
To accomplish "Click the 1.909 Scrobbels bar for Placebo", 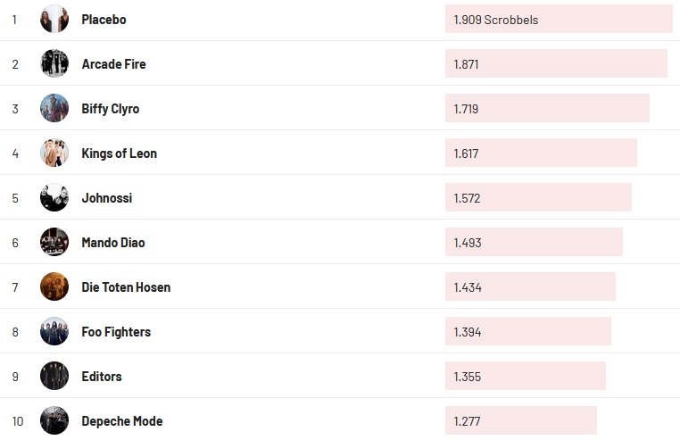I will coord(559,19).
